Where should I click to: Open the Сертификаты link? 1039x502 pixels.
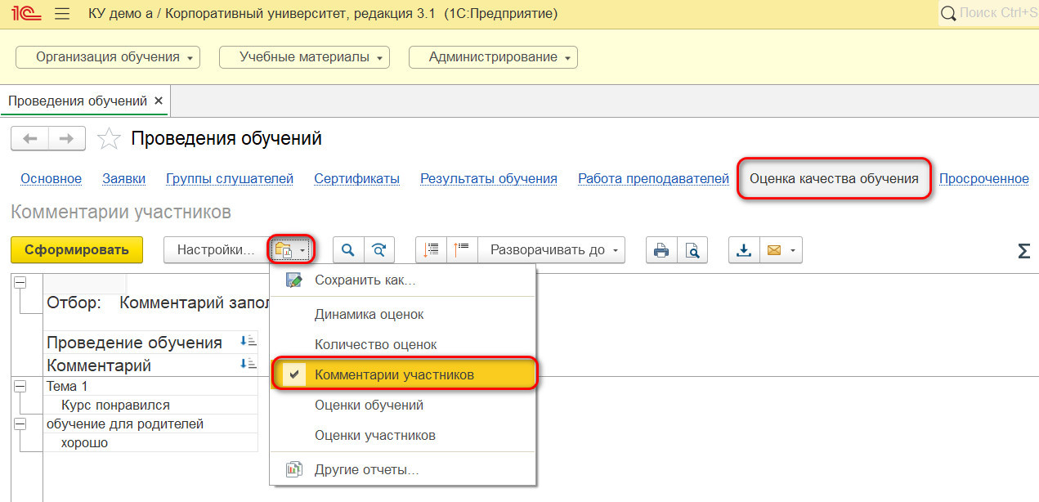357,178
